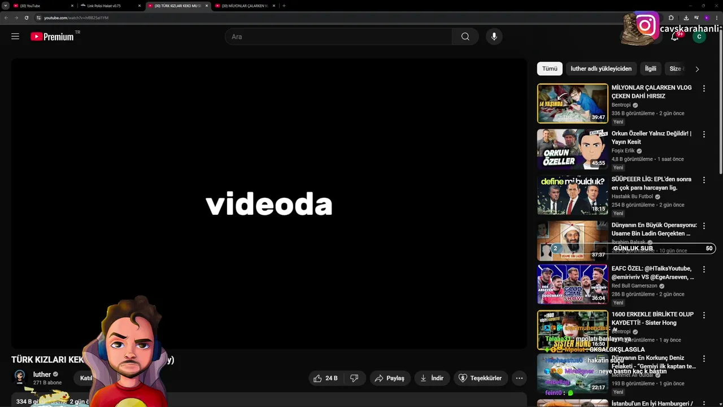
Task: Open options menu for EAFC ÖZEL video
Action: pyautogui.click(x=704, y=270)
